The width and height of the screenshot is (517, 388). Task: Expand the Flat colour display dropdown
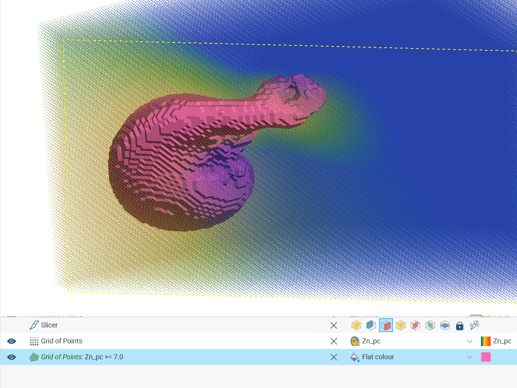pyautogui.click(x=469, y=357)
